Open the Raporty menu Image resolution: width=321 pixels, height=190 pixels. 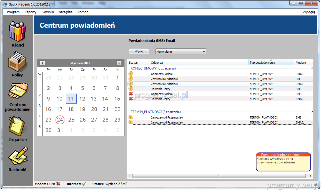[31, 12]
